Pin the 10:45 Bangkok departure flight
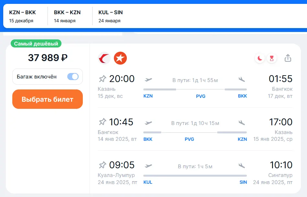This screenshot has width=307, height=197. [103, 122]
